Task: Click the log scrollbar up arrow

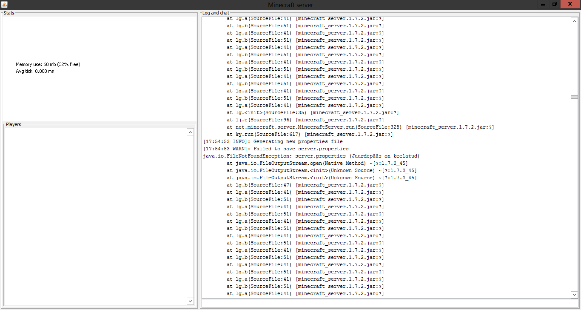Action: [575, 20]
